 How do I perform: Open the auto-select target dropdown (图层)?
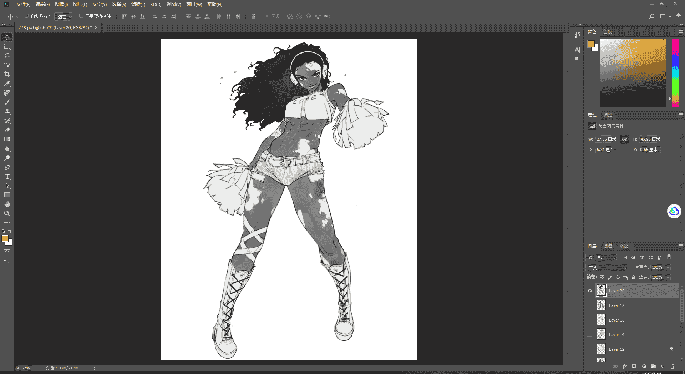point(64,16)
